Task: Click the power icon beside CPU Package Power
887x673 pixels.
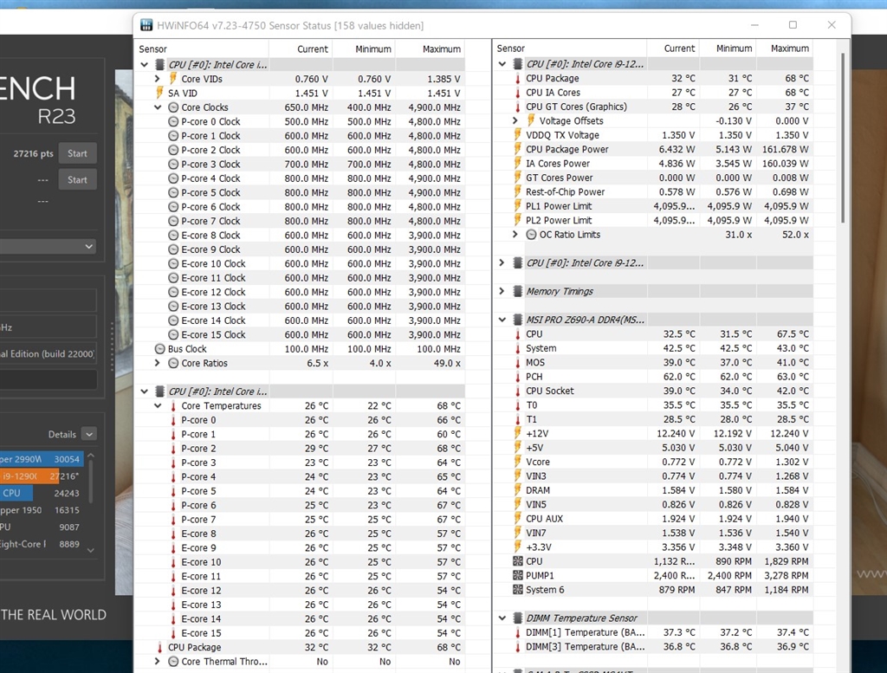Action: [516, 150]
